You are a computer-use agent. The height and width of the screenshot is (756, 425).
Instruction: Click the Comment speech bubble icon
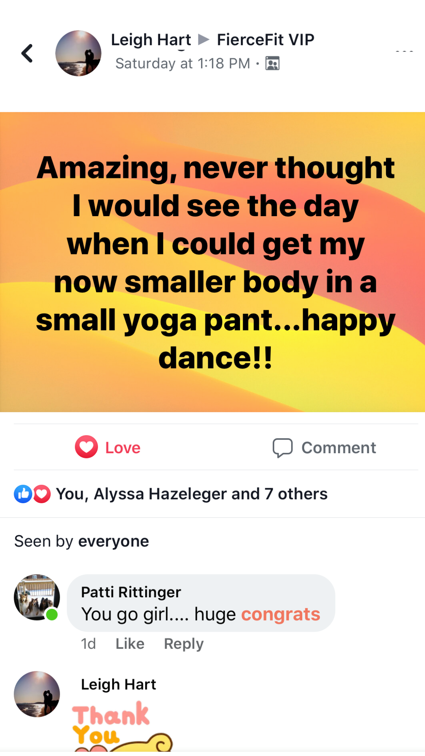283,448
